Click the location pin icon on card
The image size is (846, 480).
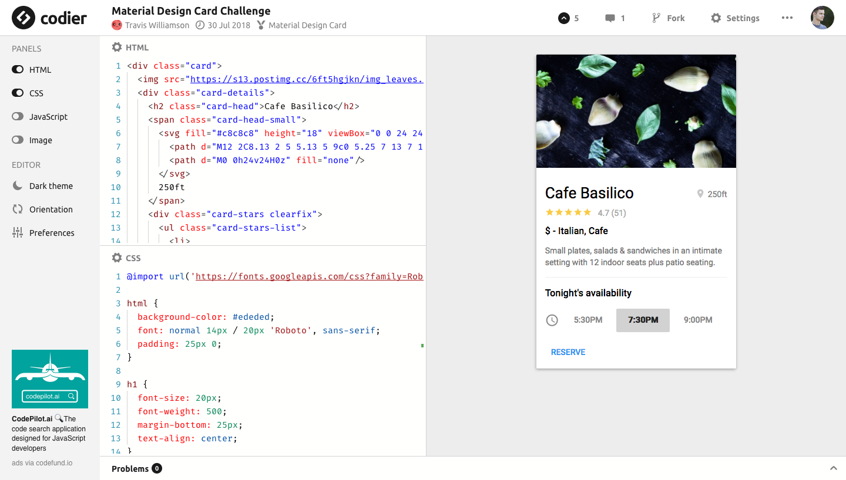[x=700, y=194]
